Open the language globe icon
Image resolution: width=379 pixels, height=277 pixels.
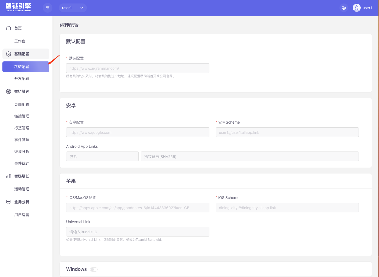coord(344,8)
